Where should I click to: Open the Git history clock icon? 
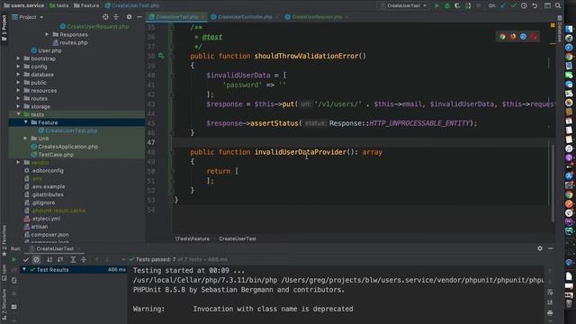524,5
